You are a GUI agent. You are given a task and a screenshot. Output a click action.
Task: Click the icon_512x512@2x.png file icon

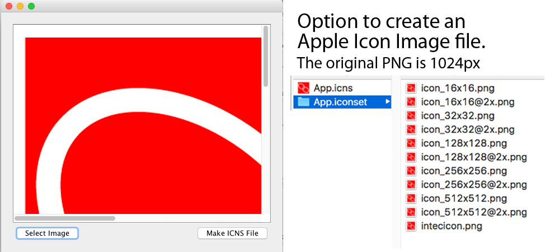pos(411,212)
